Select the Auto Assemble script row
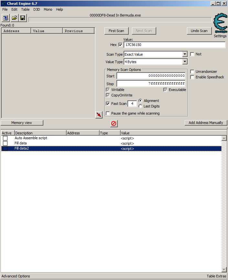 point(111,138)
